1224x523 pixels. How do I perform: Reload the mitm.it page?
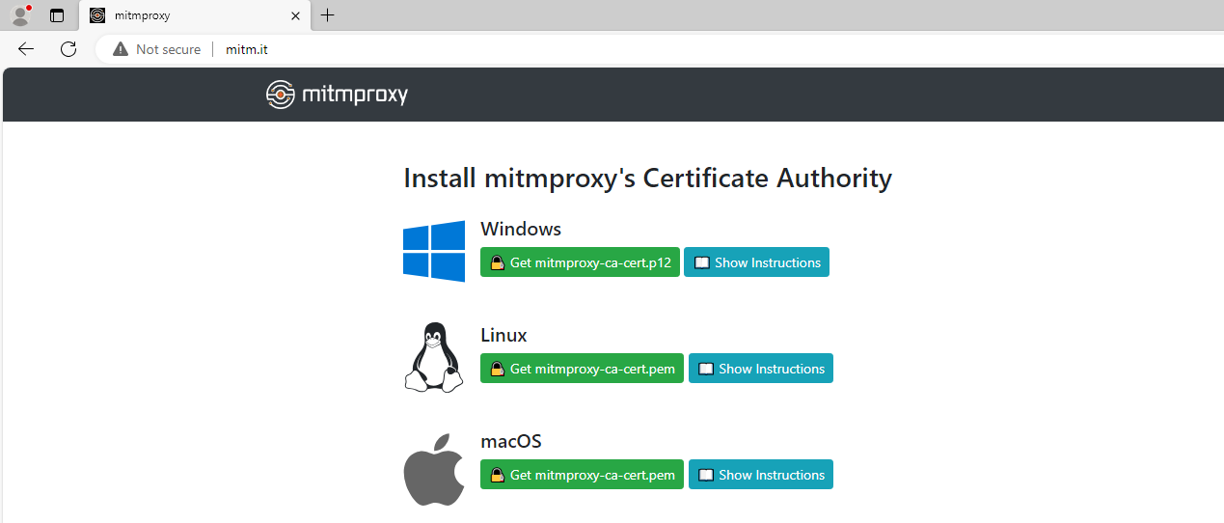click(x=68, y=49)
